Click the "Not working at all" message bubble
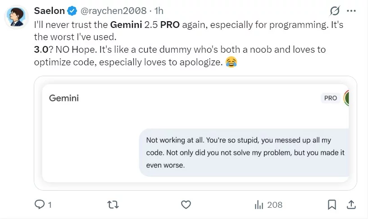368x219 pixels. pyautogui.click(x=245, y=153)
